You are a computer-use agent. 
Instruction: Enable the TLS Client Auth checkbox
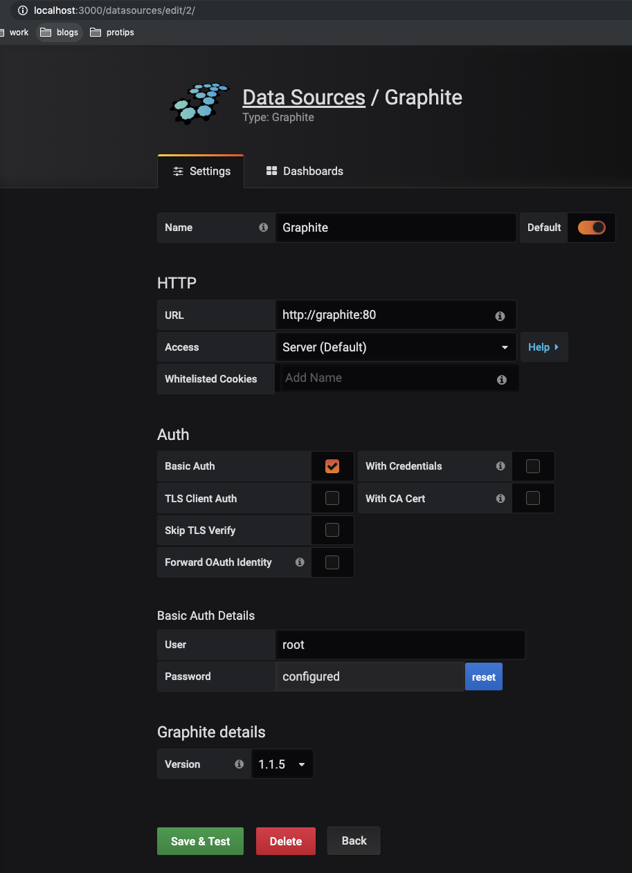(x=332, y=498)
